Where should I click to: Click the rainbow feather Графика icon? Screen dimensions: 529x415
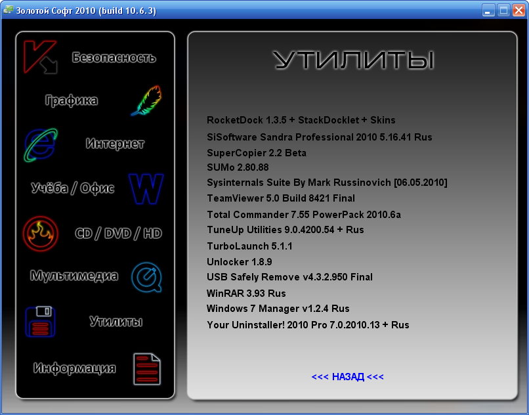point(146,100)
